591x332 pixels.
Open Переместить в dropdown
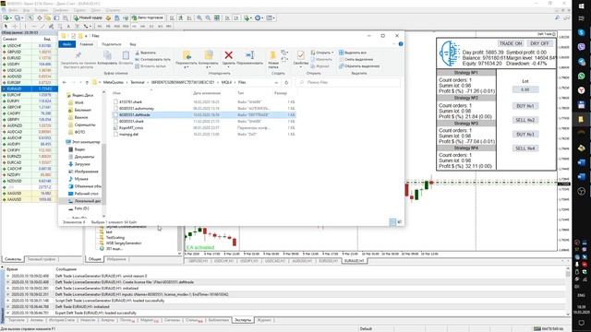coord(187,59)
